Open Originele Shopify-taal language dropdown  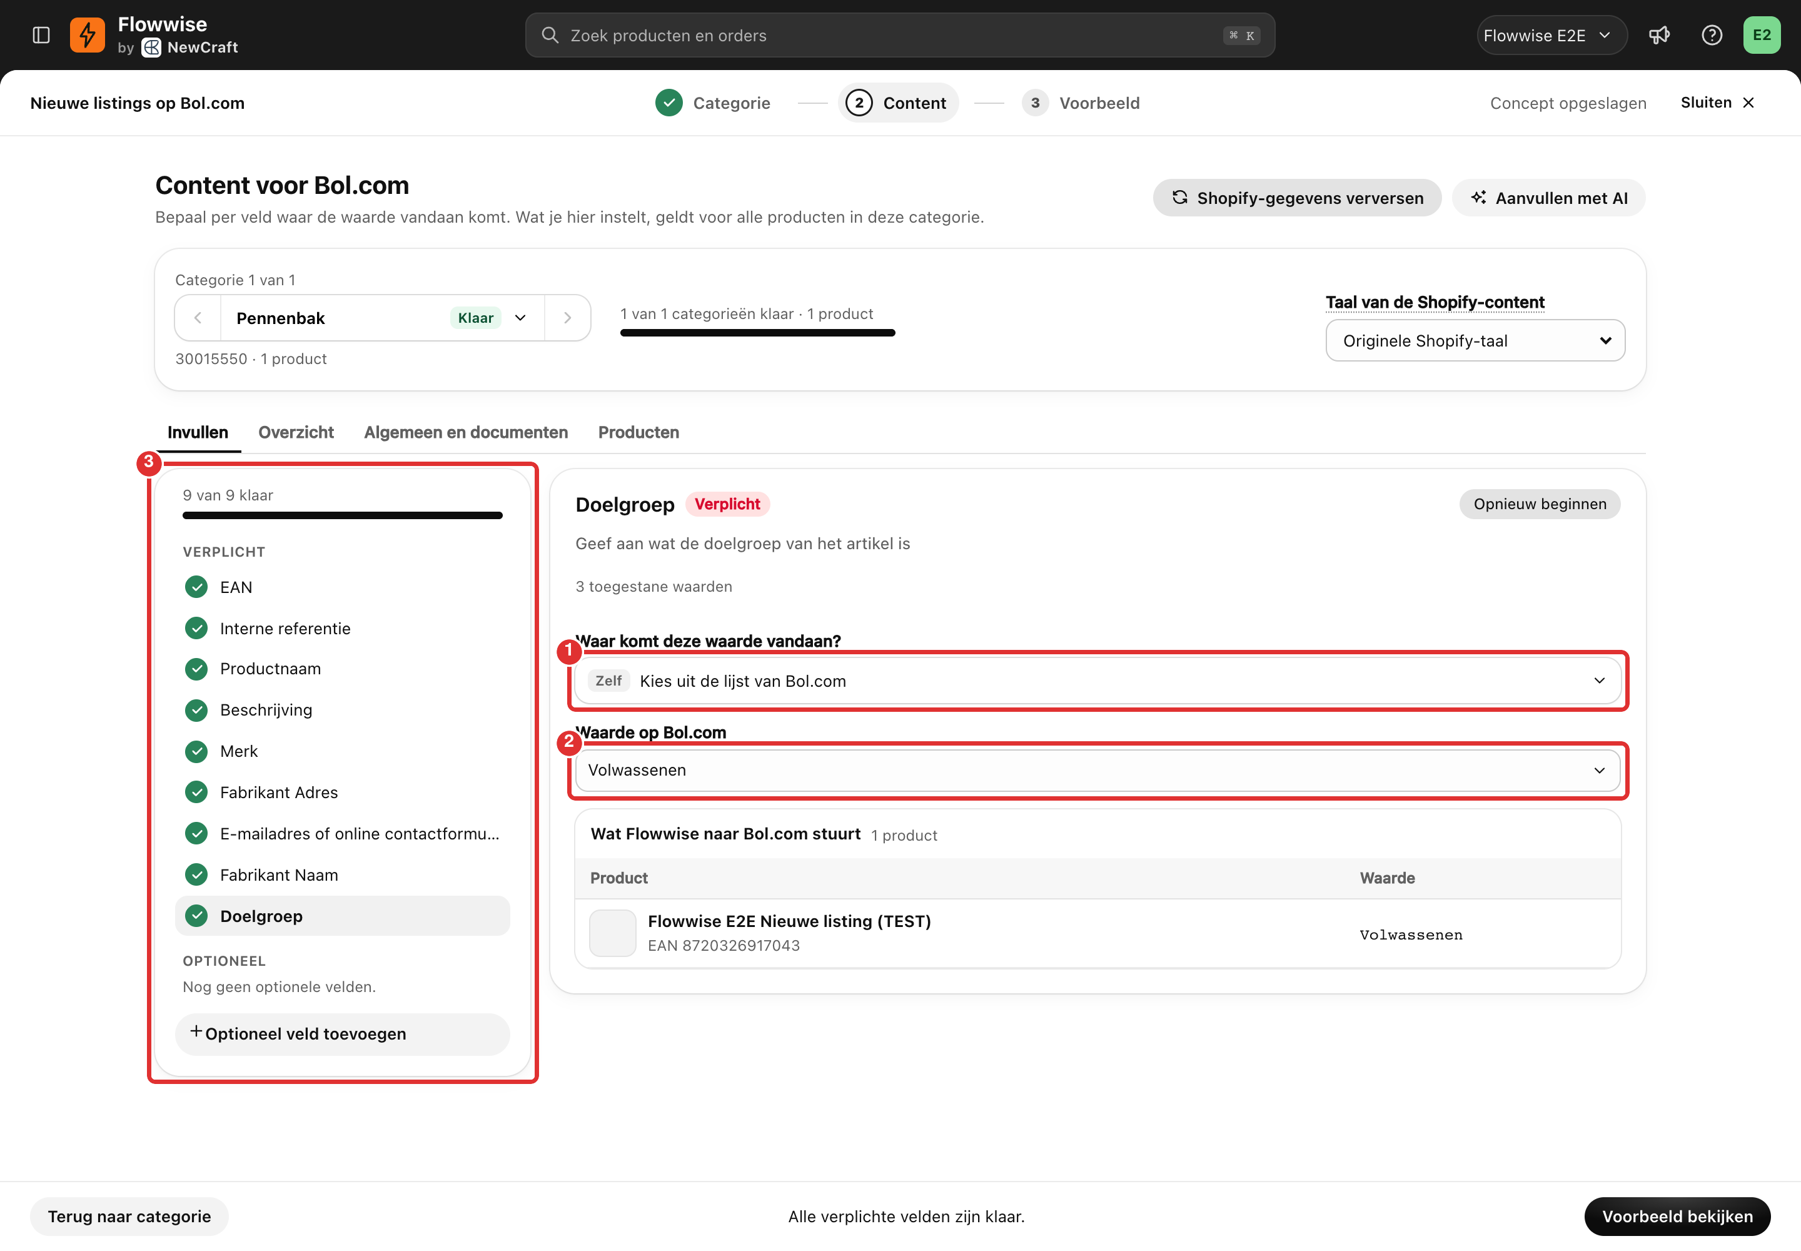[x=1475, y=340]
